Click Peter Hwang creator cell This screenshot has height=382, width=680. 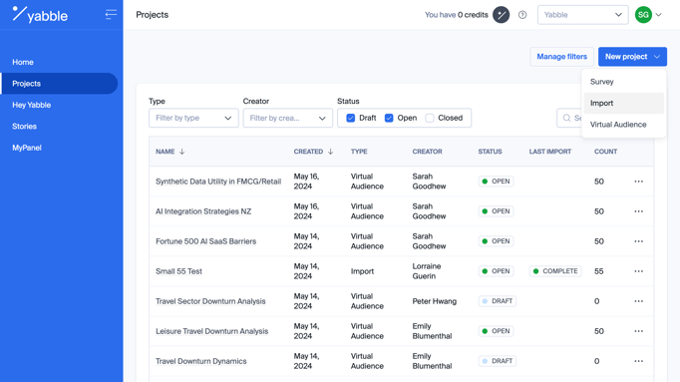pyautogui.click(x=435, y=301)
